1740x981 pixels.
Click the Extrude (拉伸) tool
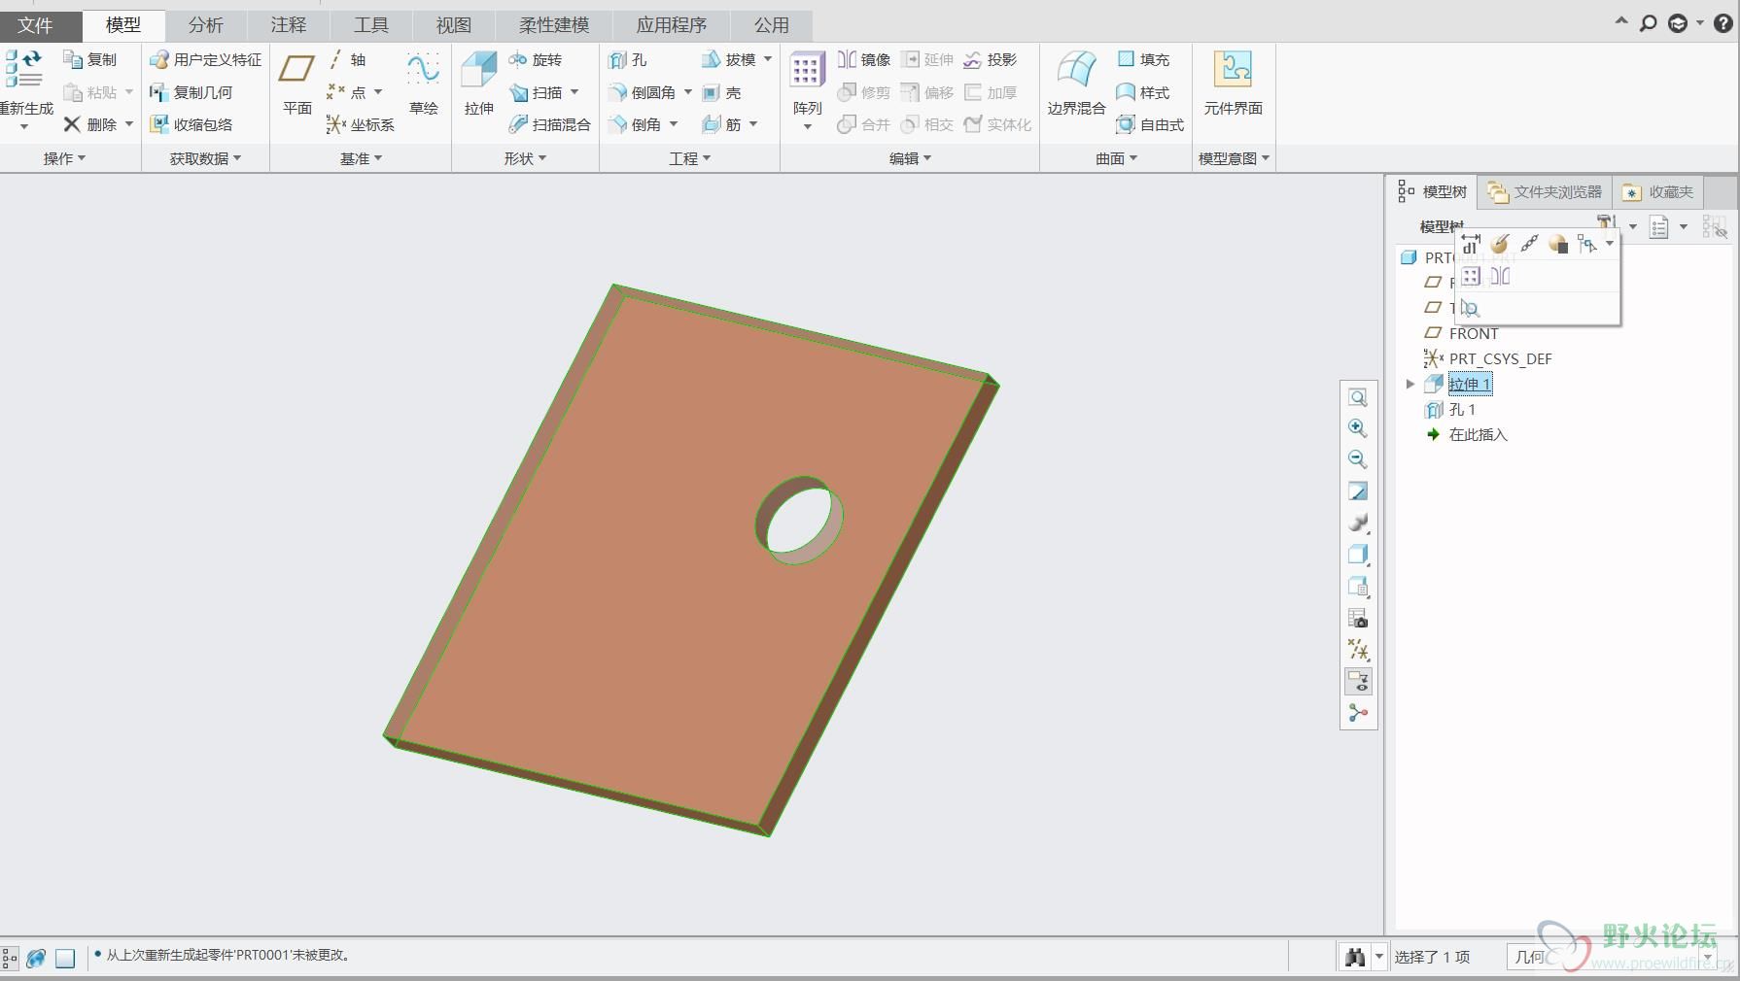click(478, 84)
